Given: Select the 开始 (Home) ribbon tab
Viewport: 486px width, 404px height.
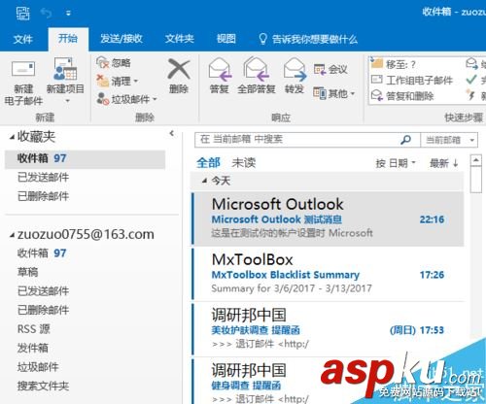Looking at the screenshot, I should point(68,39).
